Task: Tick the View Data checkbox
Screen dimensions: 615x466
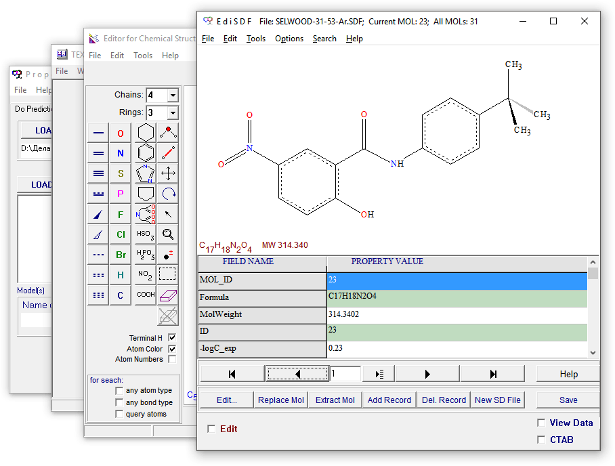Action: click(x=541, y=423)
